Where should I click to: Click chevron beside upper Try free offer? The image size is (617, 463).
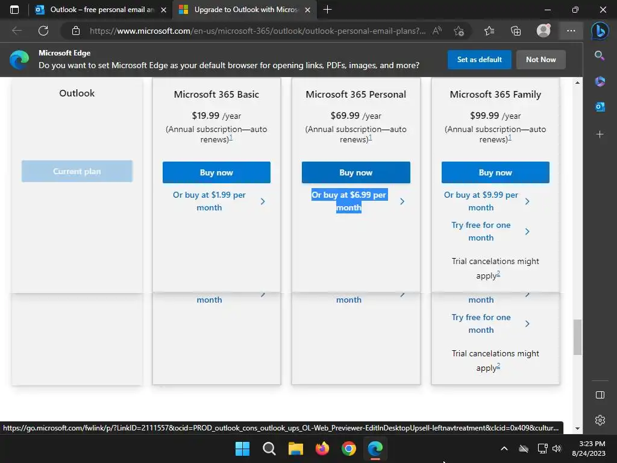tap(527, 231)
